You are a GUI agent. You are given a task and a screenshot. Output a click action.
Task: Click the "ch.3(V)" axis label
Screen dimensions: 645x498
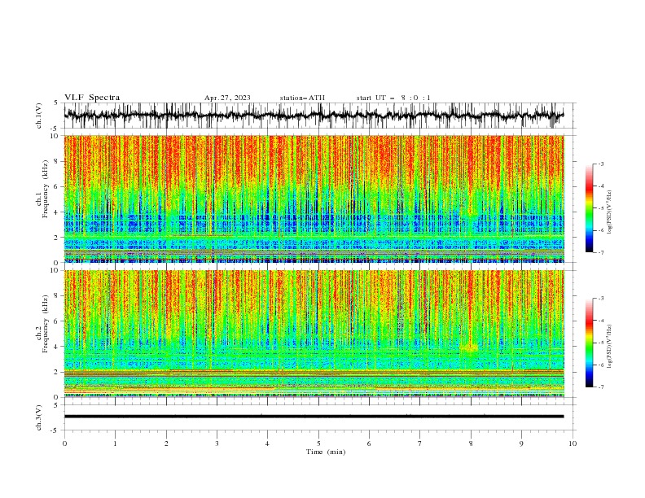(x=39, y=417)
